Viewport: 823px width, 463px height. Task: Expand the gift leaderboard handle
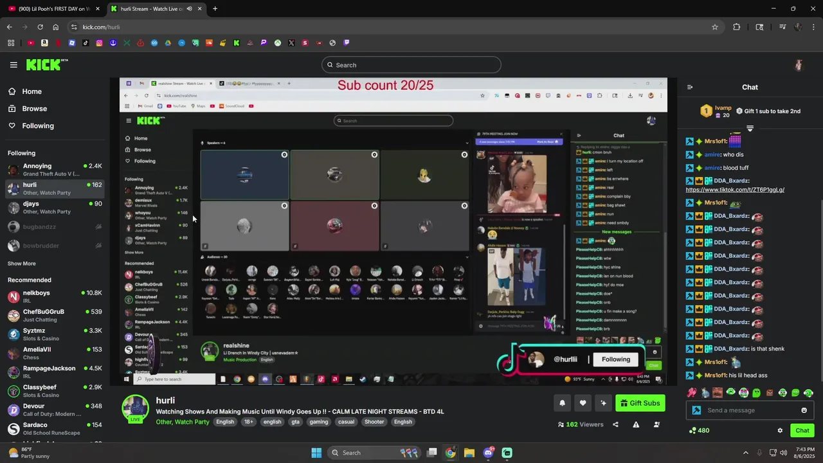pyautogui.click(x=750, y=129)
